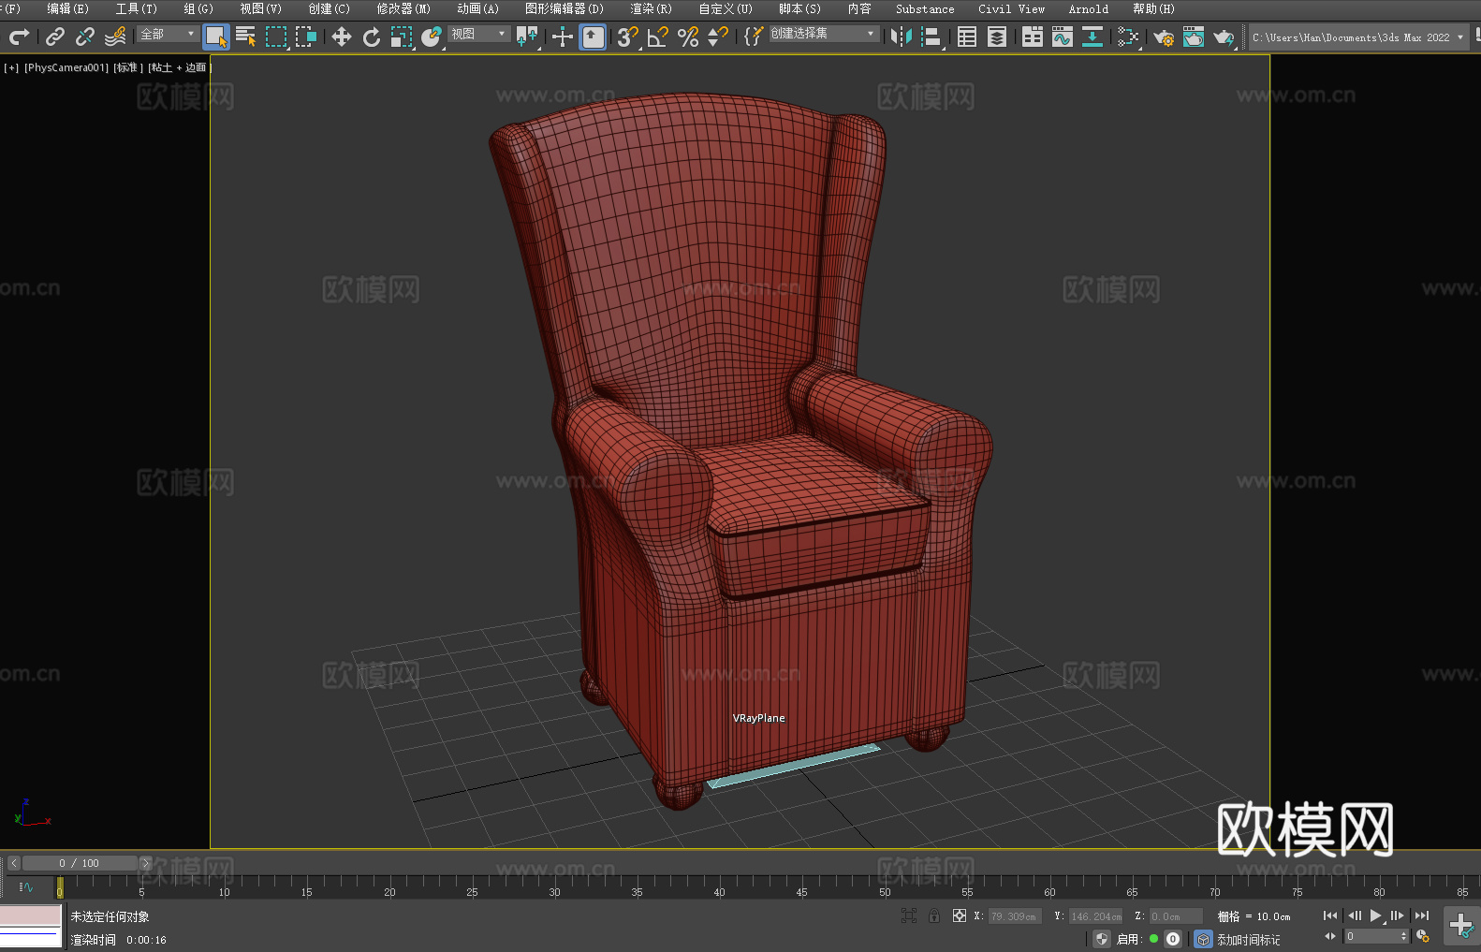1481x952 pixels.
Task: Expand the project path dropdown
Action: click(1460, 37)
